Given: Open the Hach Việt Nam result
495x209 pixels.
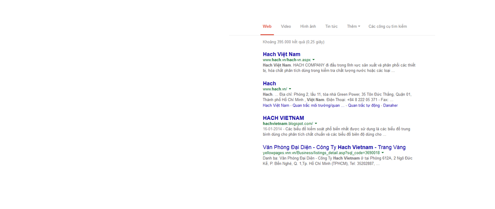Looking at the screenshot, I should [281, 54].
